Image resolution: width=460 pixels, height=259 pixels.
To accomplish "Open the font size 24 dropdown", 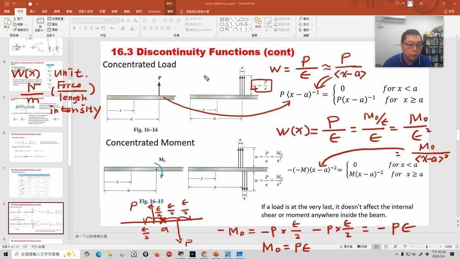I will pos(113,21).
